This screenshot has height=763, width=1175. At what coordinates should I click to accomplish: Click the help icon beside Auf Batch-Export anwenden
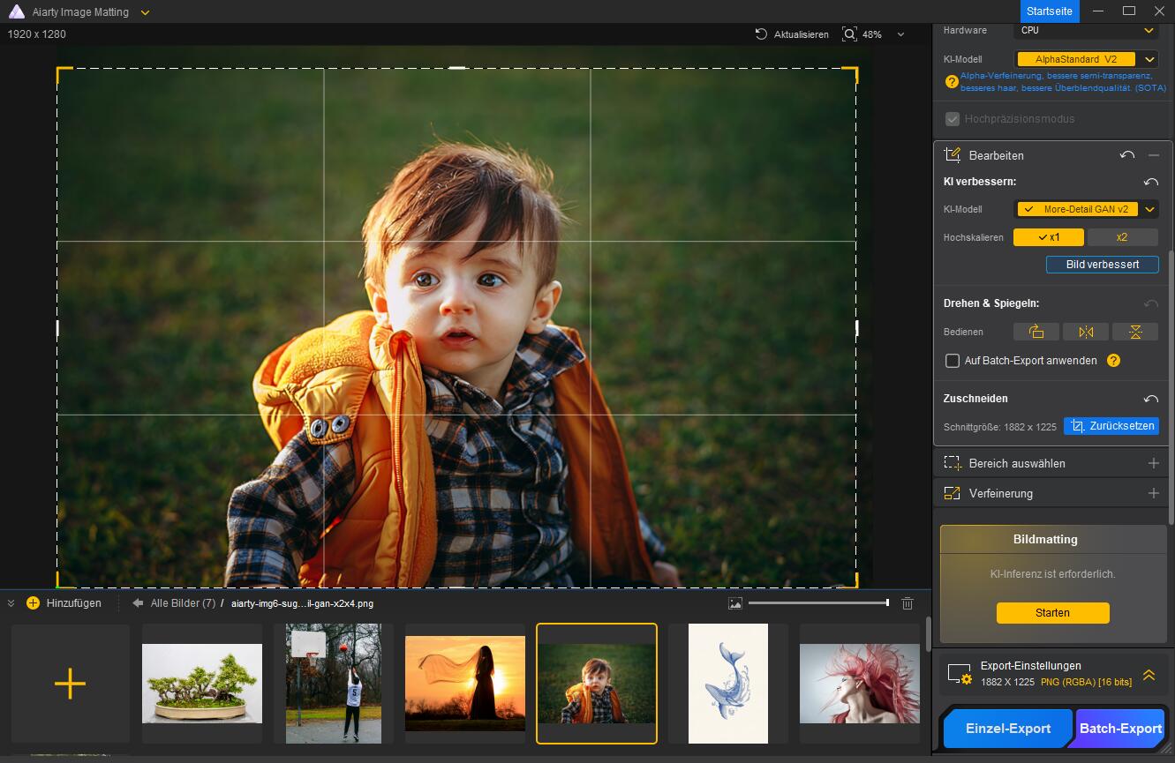coord(1113,360)
